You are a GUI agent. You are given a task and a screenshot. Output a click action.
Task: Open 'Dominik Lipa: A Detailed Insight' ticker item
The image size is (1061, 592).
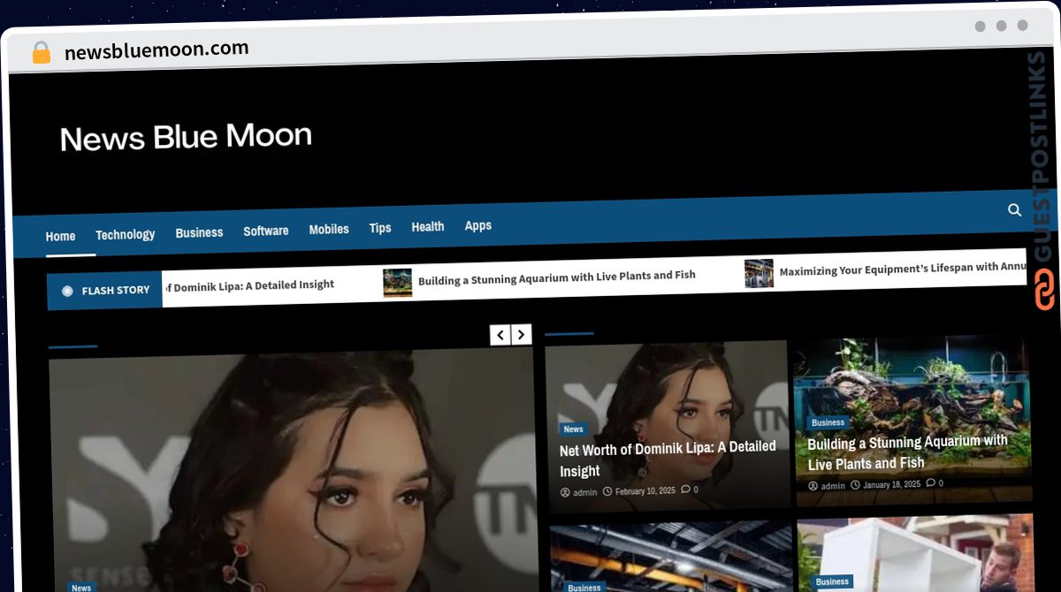click(x=249, y=285)
